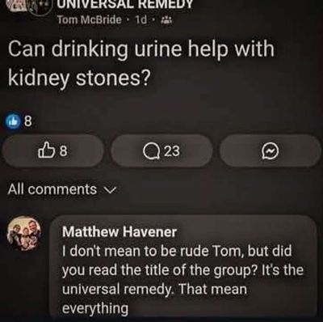View the reactions count of 8

[28, 122]
